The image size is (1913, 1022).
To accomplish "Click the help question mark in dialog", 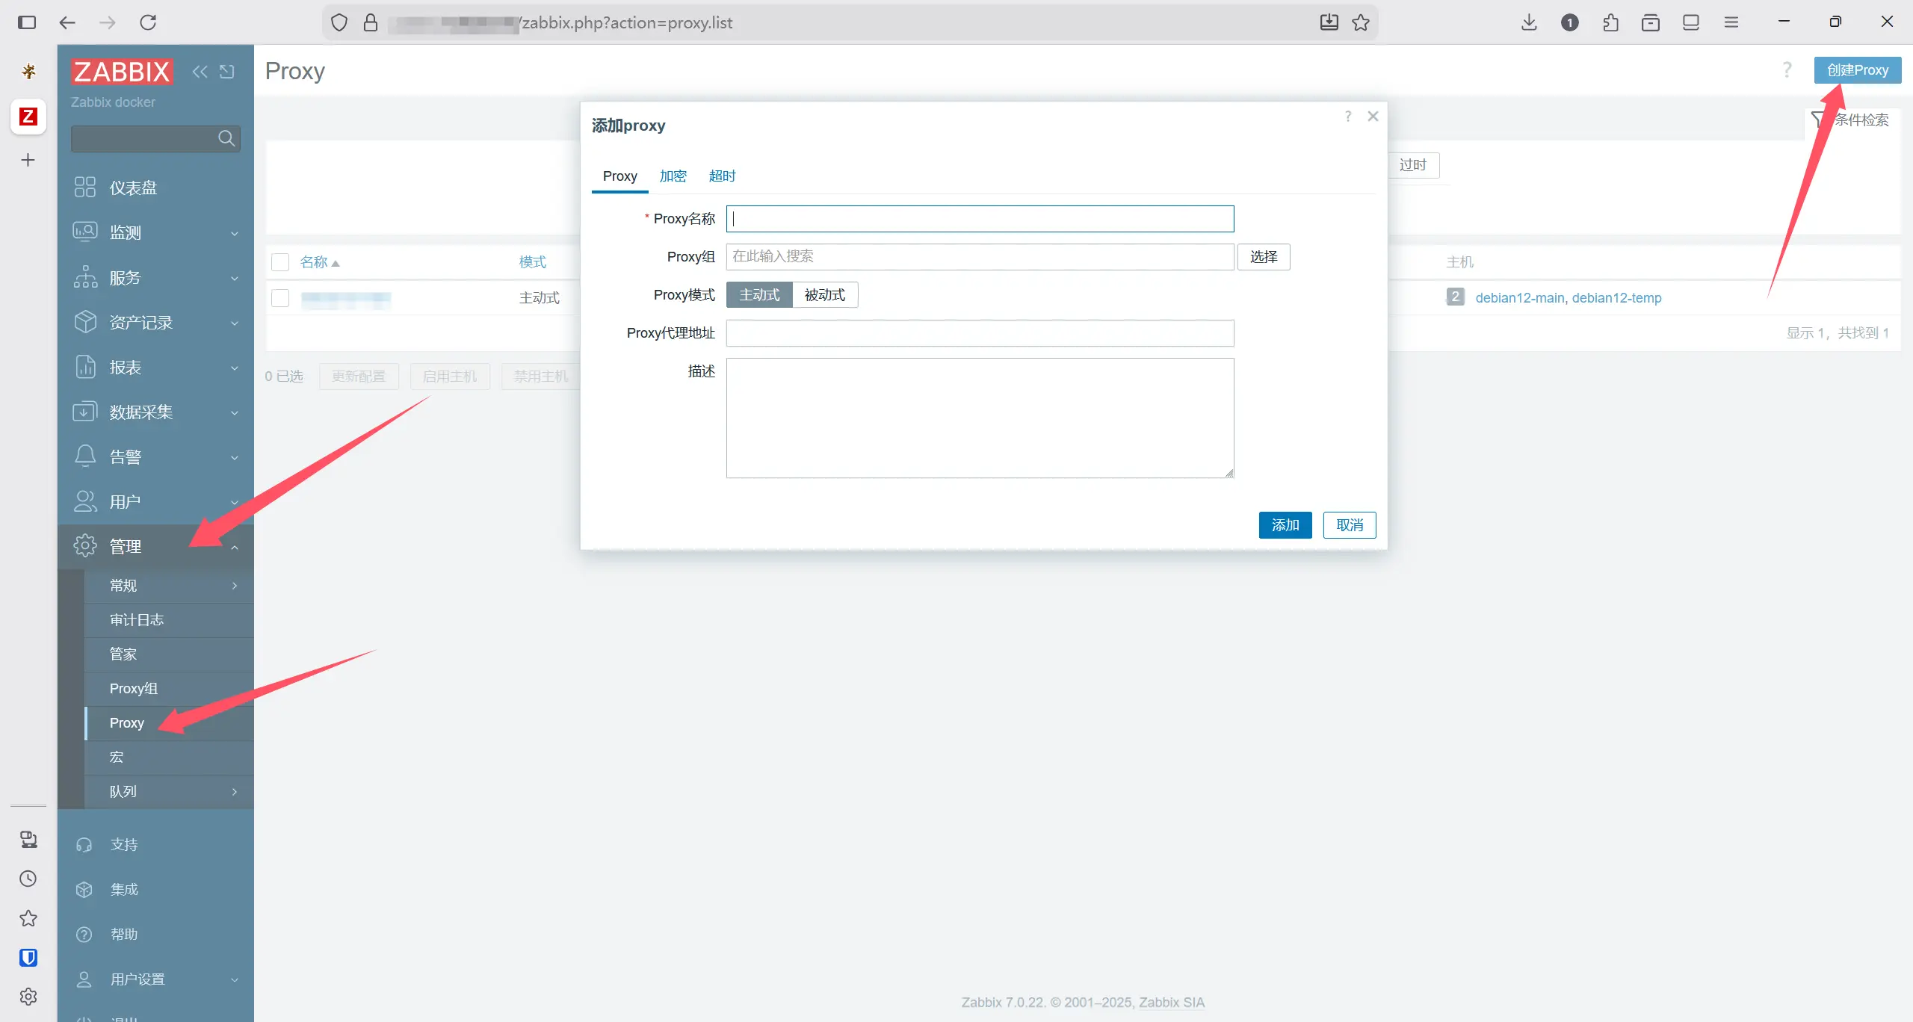I will (1348, 117).
